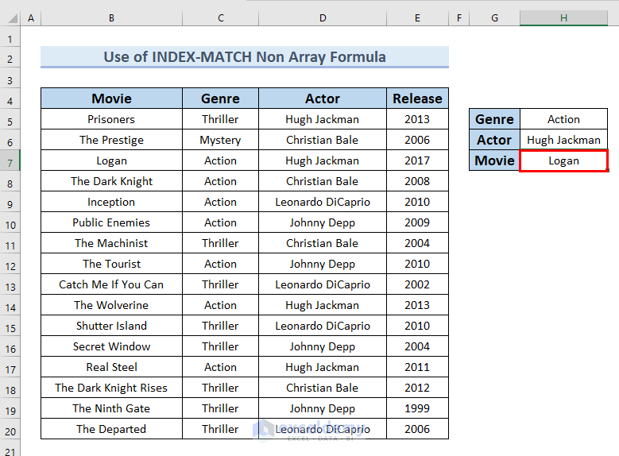This screenshot has width=619, height=456.
Task: Select the column B header
Action: 111,17
